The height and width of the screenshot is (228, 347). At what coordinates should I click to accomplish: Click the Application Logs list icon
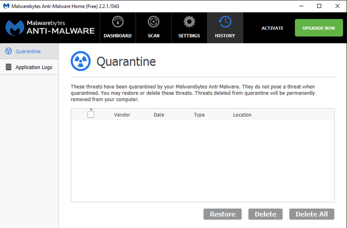point(8,67)
